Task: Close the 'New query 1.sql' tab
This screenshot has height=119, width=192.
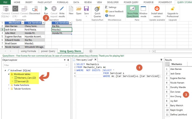Action: 95,59
